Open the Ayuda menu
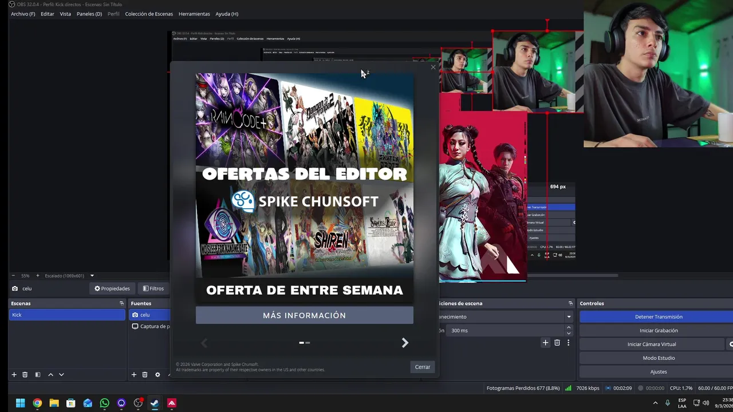733x412 pixels. click(x=227, y=14)
